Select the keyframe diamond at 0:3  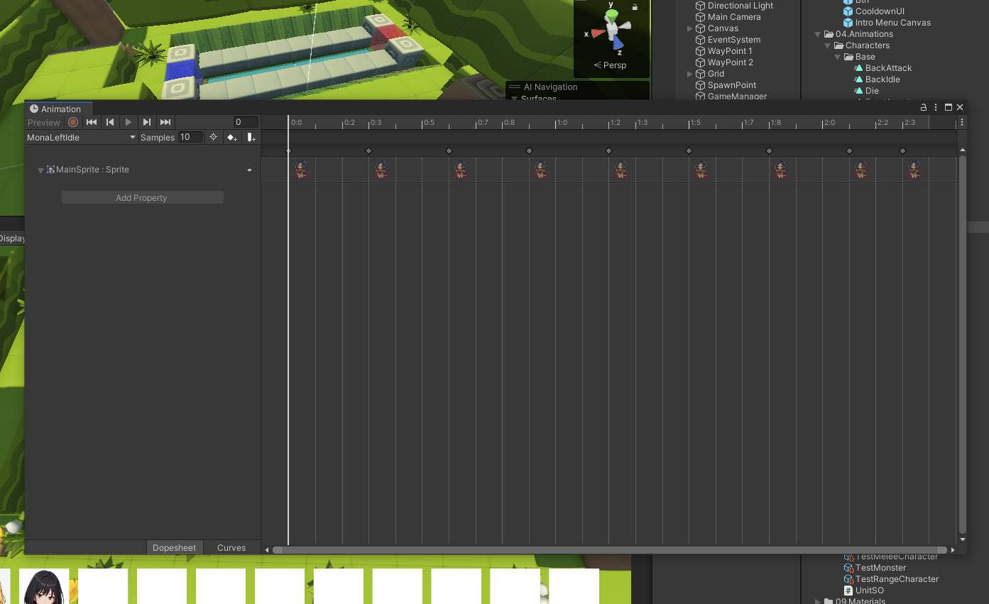368,150
